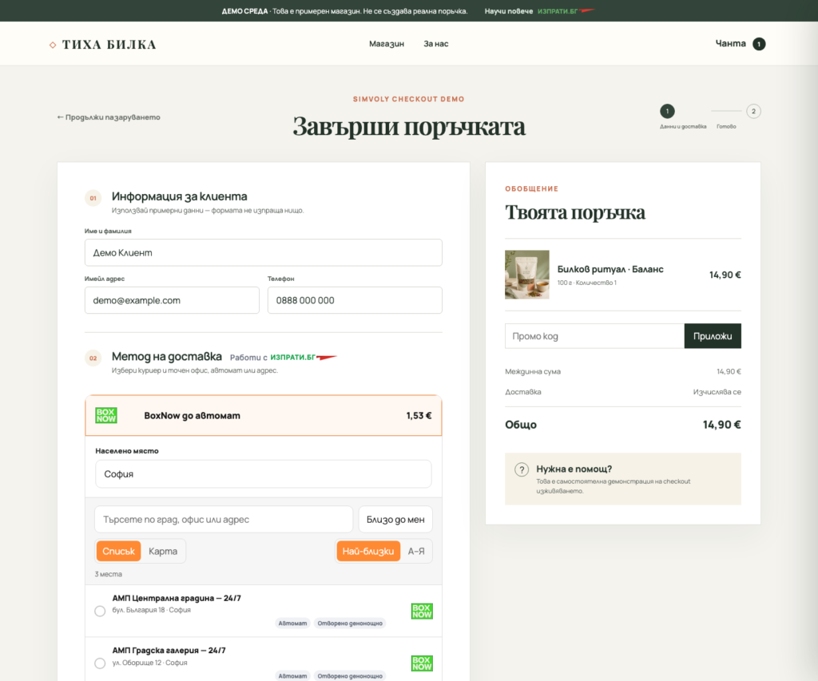Screen dimensions: 818x681
Task: Click search field Търсете по град, офис
Action: click(224, 520)
